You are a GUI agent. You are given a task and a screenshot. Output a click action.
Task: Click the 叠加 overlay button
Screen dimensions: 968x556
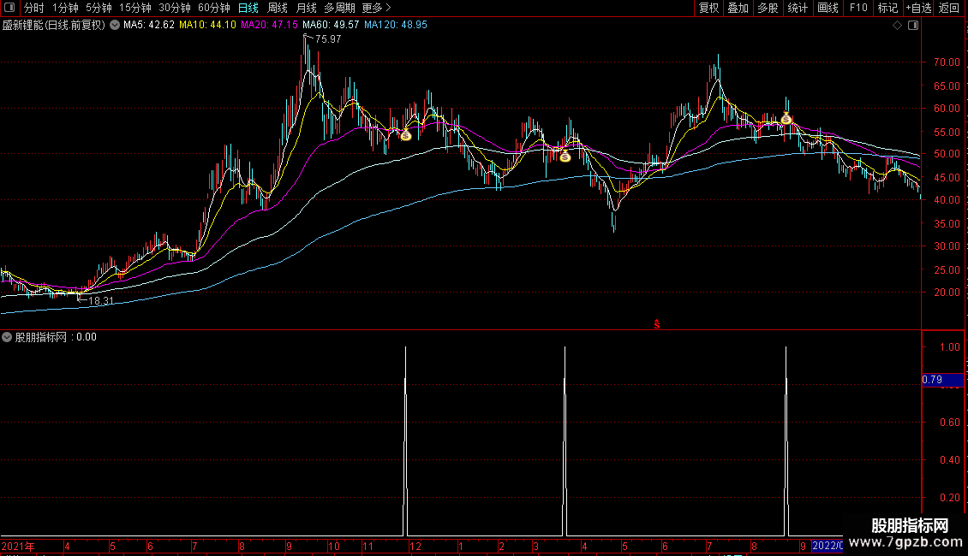coord(738,8)
